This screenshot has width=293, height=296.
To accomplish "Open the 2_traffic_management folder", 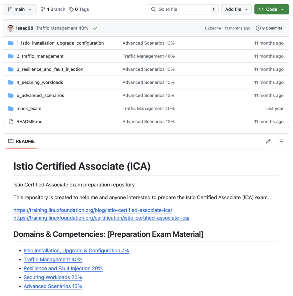I will (x=40, y=56).
